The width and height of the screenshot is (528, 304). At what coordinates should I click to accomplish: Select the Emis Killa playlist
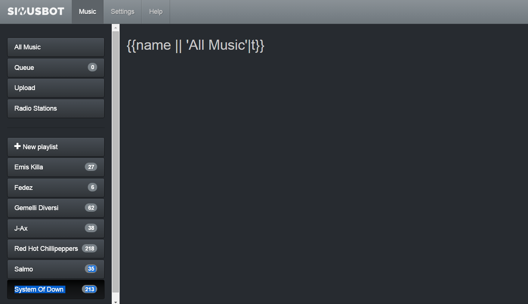tap(56, 167)
